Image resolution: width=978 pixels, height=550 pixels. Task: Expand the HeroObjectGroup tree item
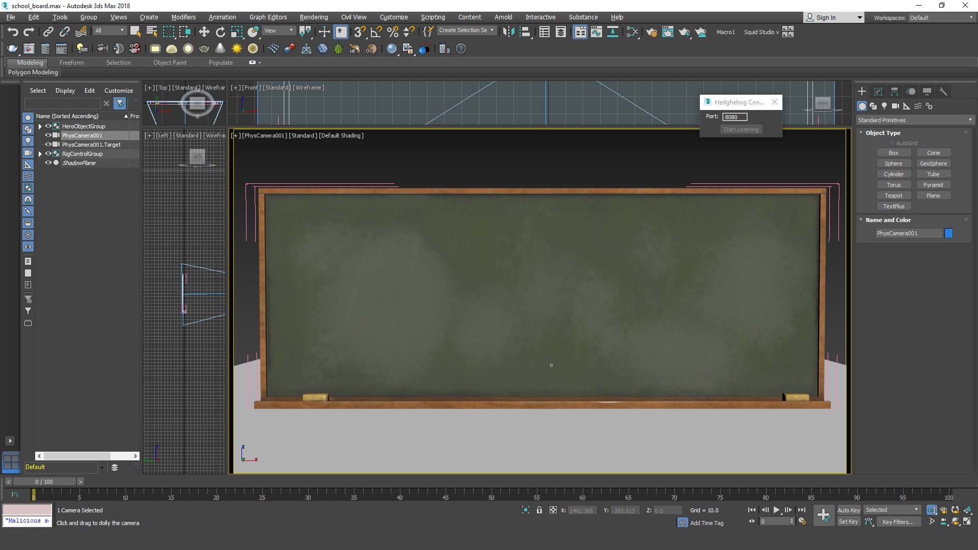click(x=40, y=126)
